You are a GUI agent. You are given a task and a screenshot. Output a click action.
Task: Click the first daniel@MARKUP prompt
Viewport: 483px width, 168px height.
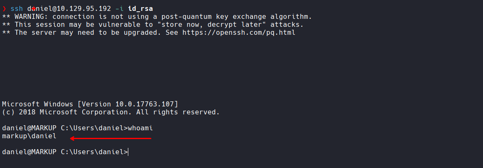[x=29, y=128]
